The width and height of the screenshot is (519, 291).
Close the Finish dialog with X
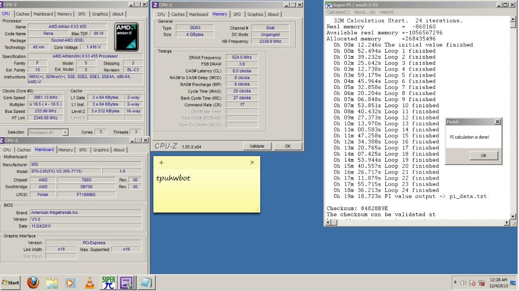tap(497, 122)
